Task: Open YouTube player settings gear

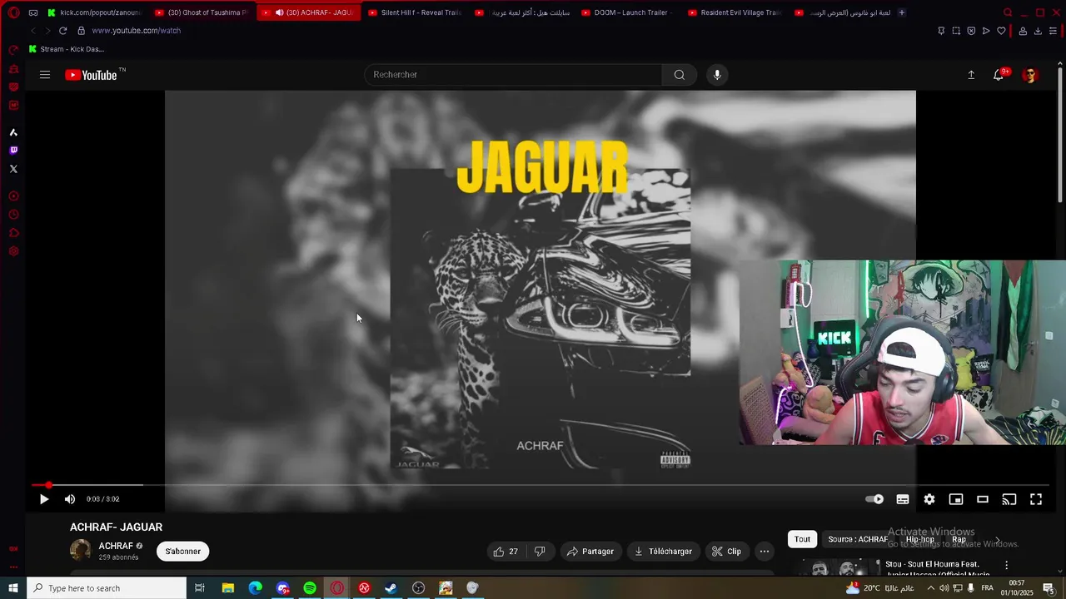Action: [x=929, y=499]
